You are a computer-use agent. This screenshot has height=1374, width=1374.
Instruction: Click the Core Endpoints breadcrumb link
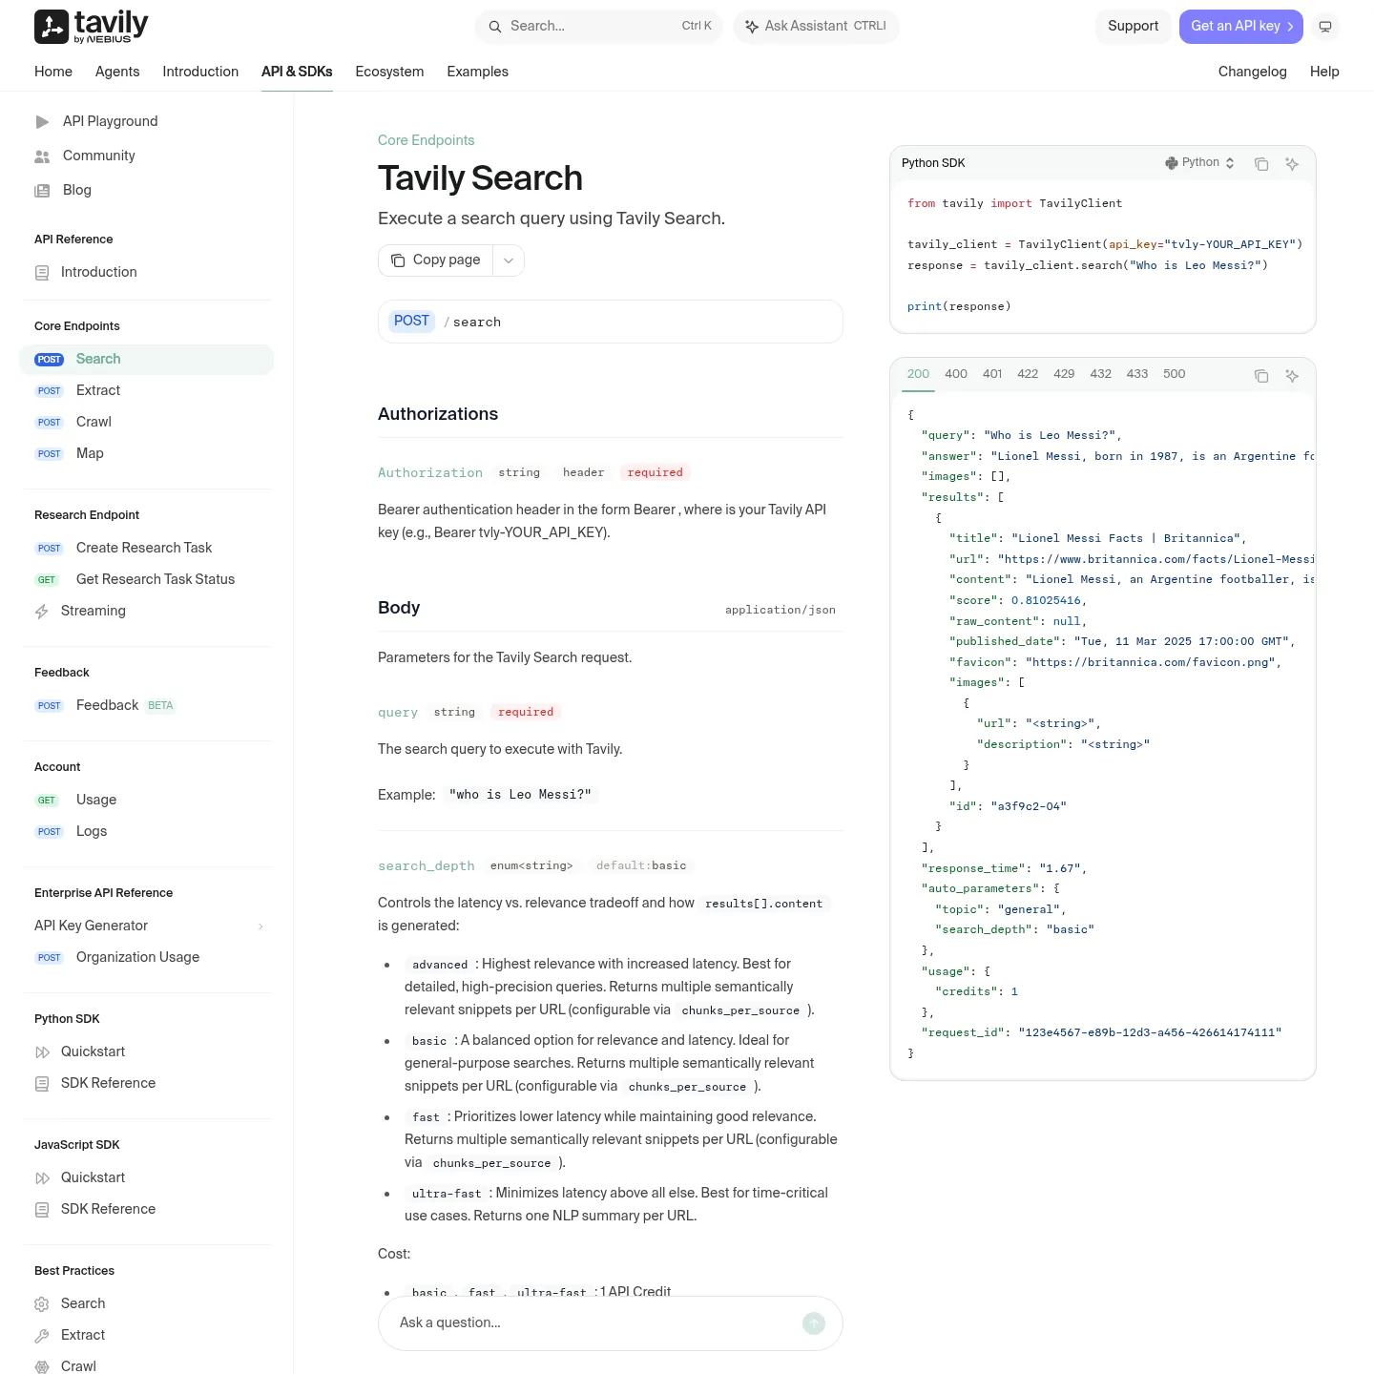coord(426,140)
